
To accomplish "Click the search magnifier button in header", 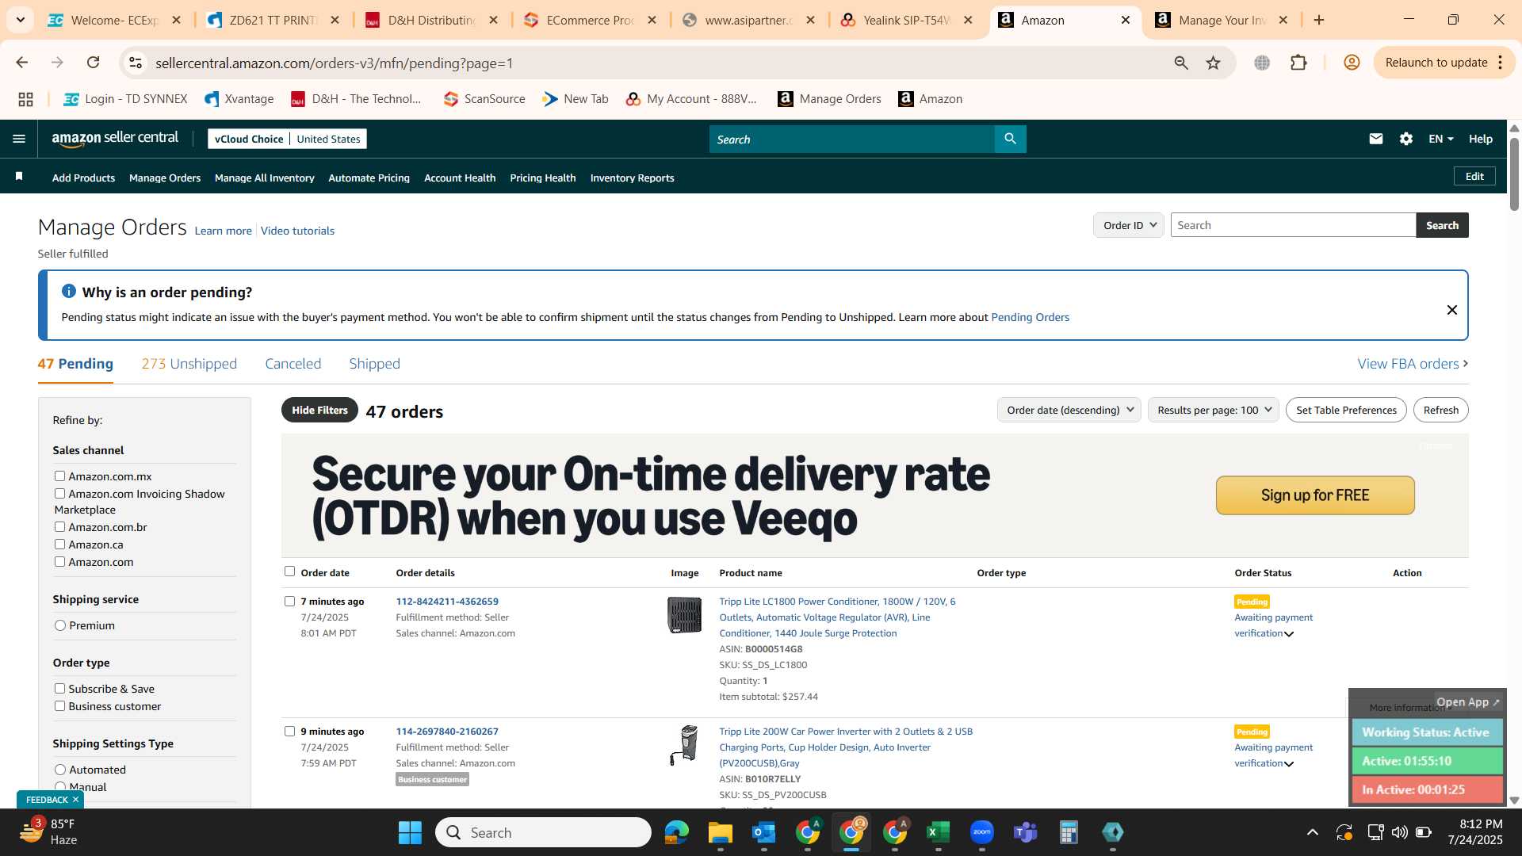I will pyautogui.click(x=1010, y=139).
